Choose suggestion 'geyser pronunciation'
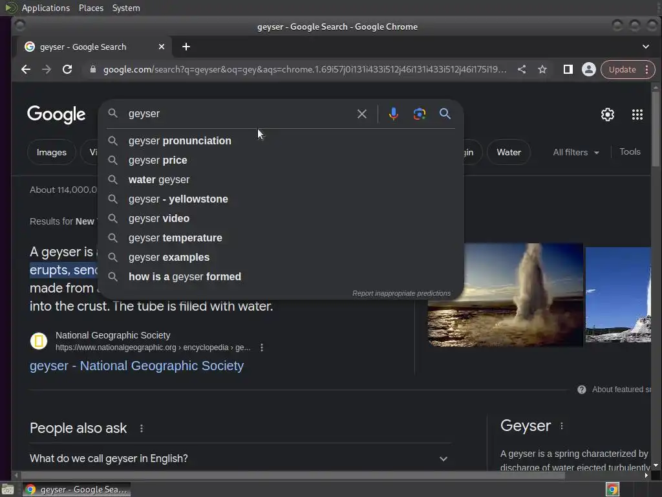The height and width of the screenshot is (497, 662). pos(281,140)
